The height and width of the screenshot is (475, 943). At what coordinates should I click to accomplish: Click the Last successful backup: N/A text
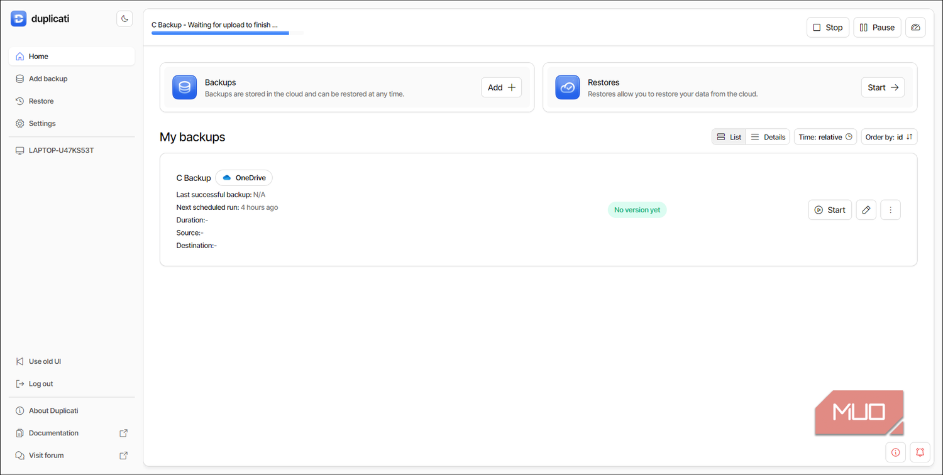[221, 195]
